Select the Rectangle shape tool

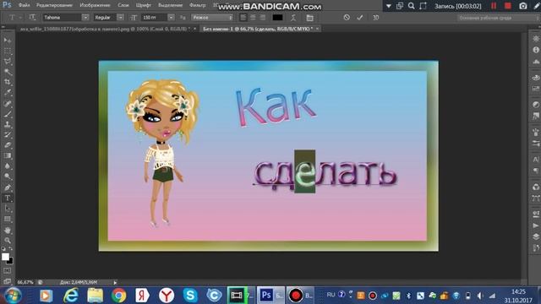tap(8, 220)
